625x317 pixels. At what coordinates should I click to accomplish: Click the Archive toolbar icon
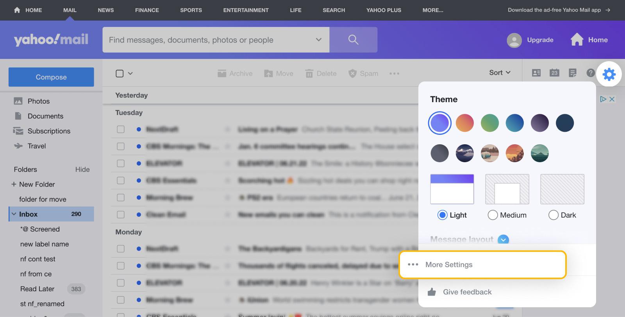222,73
